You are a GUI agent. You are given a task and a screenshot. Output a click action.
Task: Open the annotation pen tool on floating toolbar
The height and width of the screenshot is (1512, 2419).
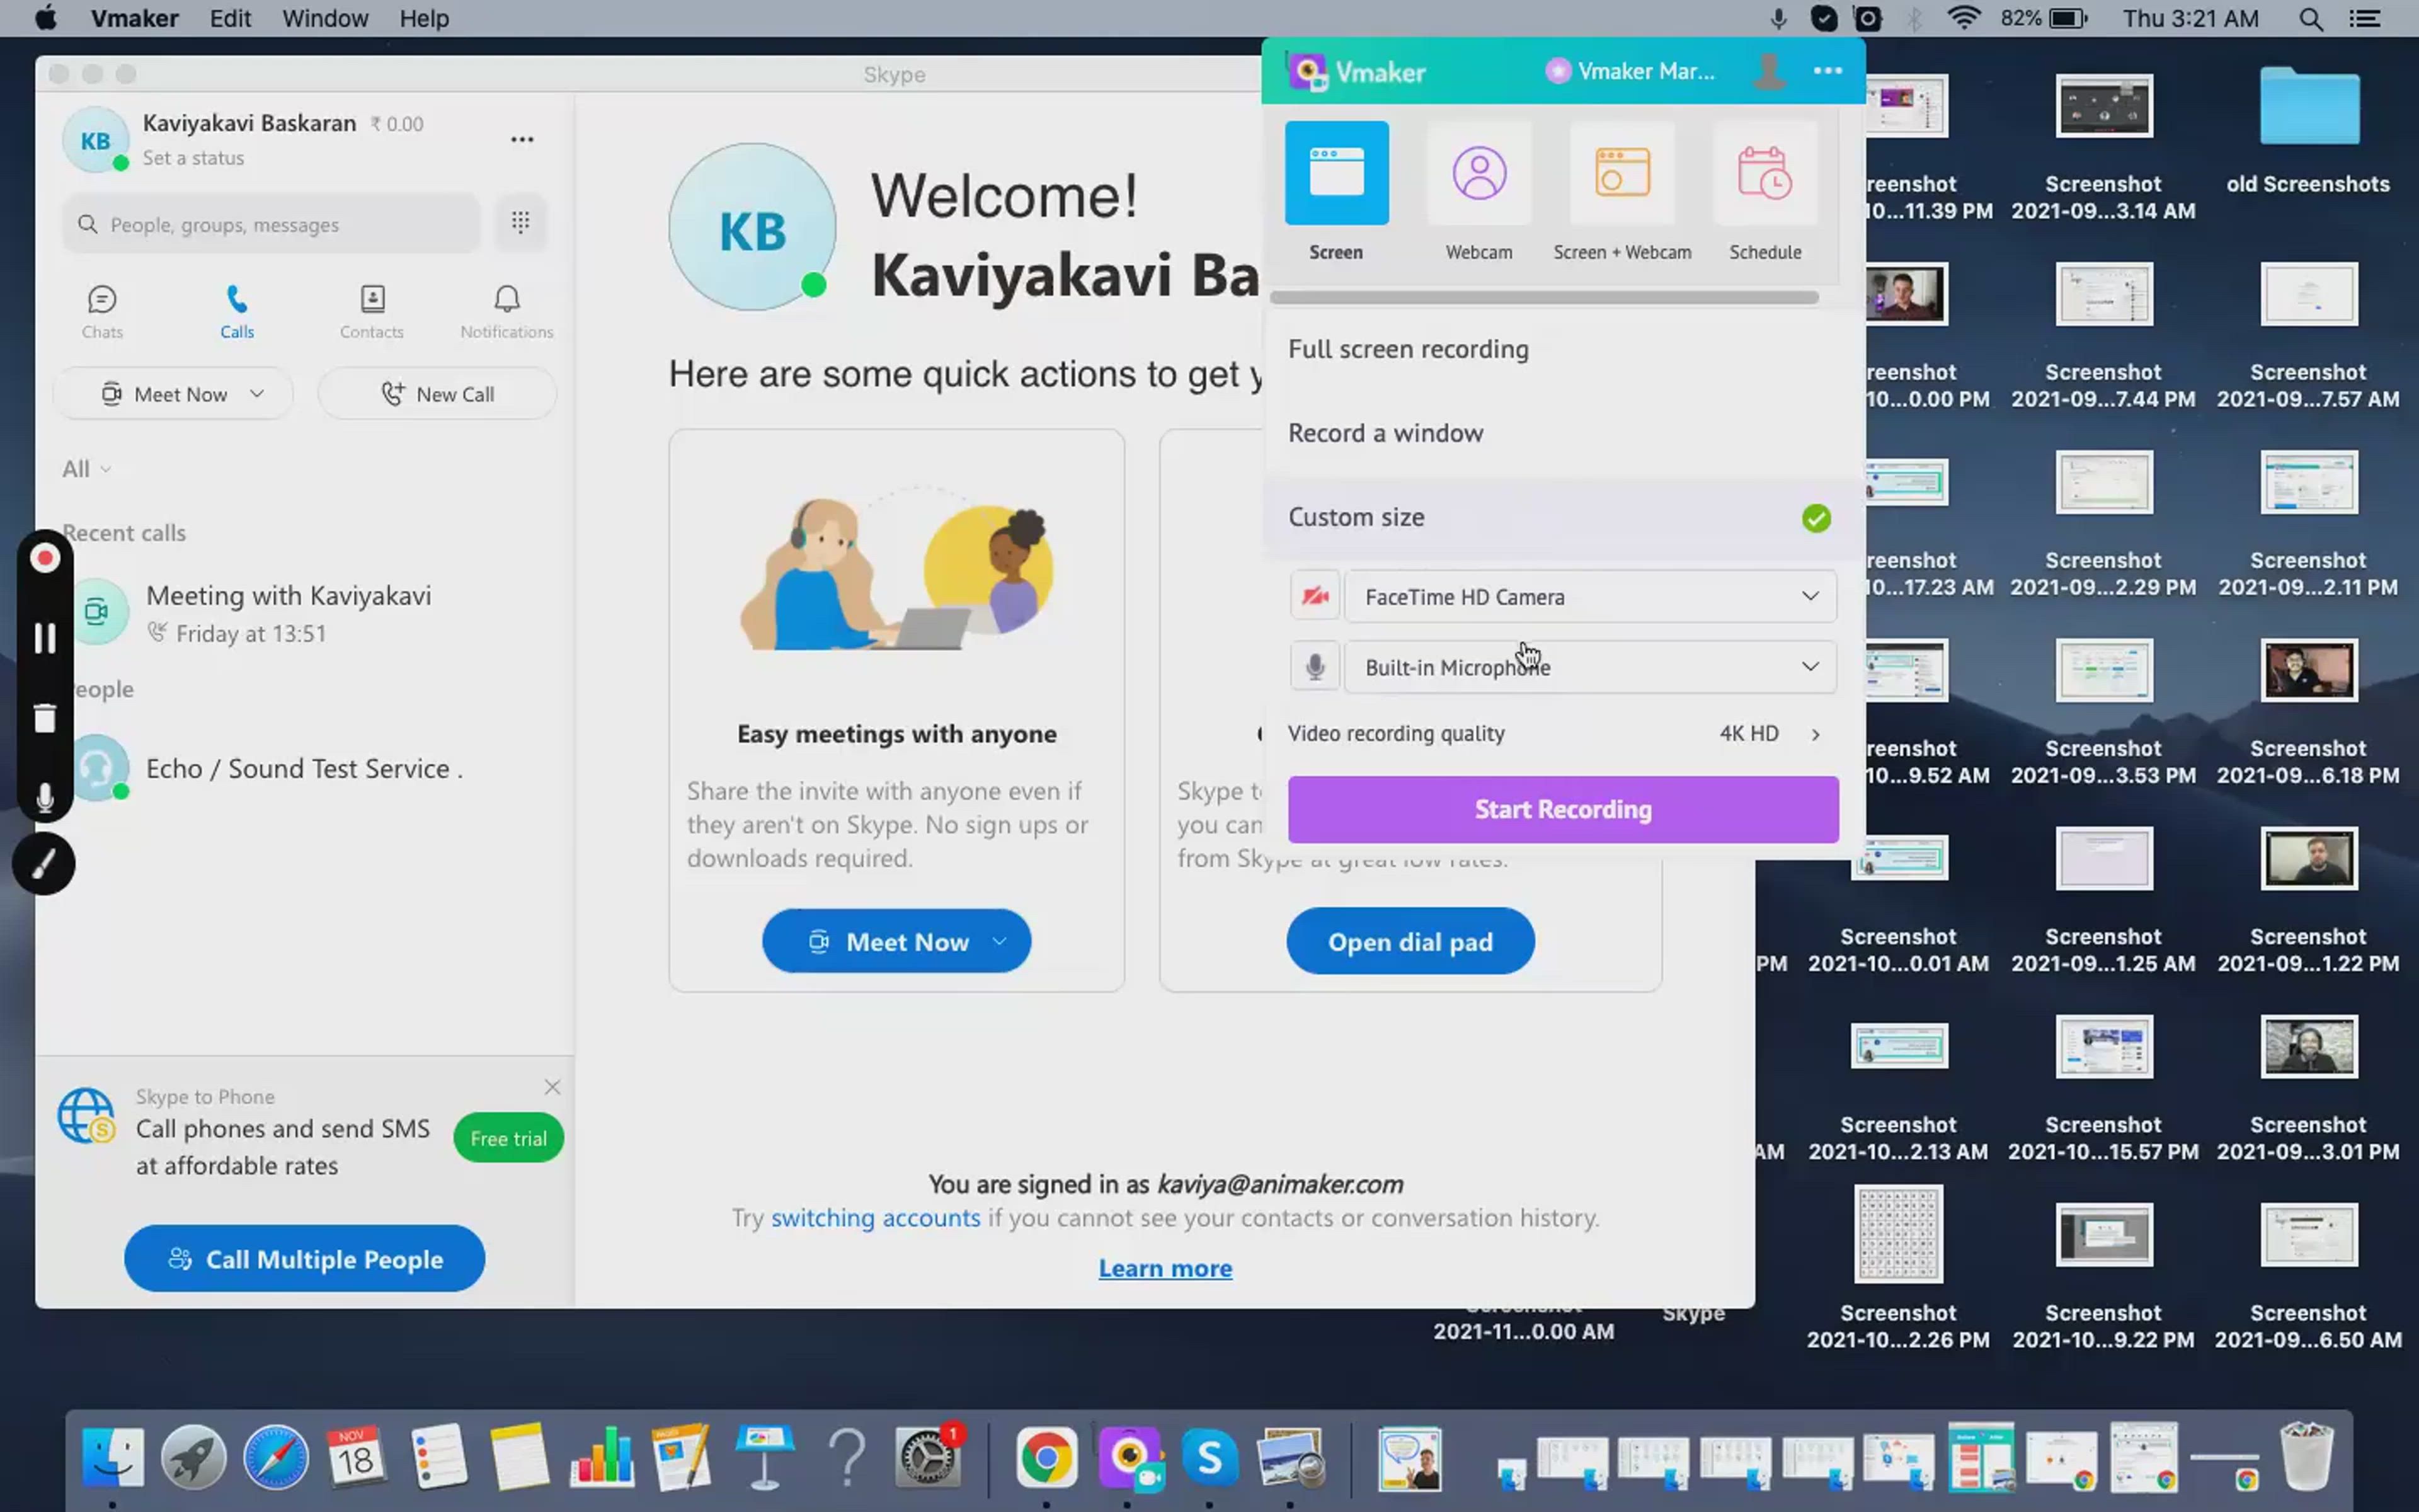pyautogui.click(x=44, y=863)
